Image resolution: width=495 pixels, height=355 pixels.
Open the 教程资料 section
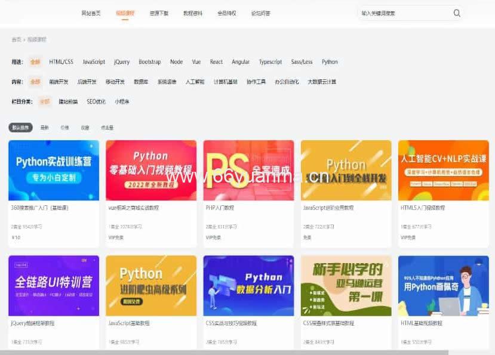[192, 12]
